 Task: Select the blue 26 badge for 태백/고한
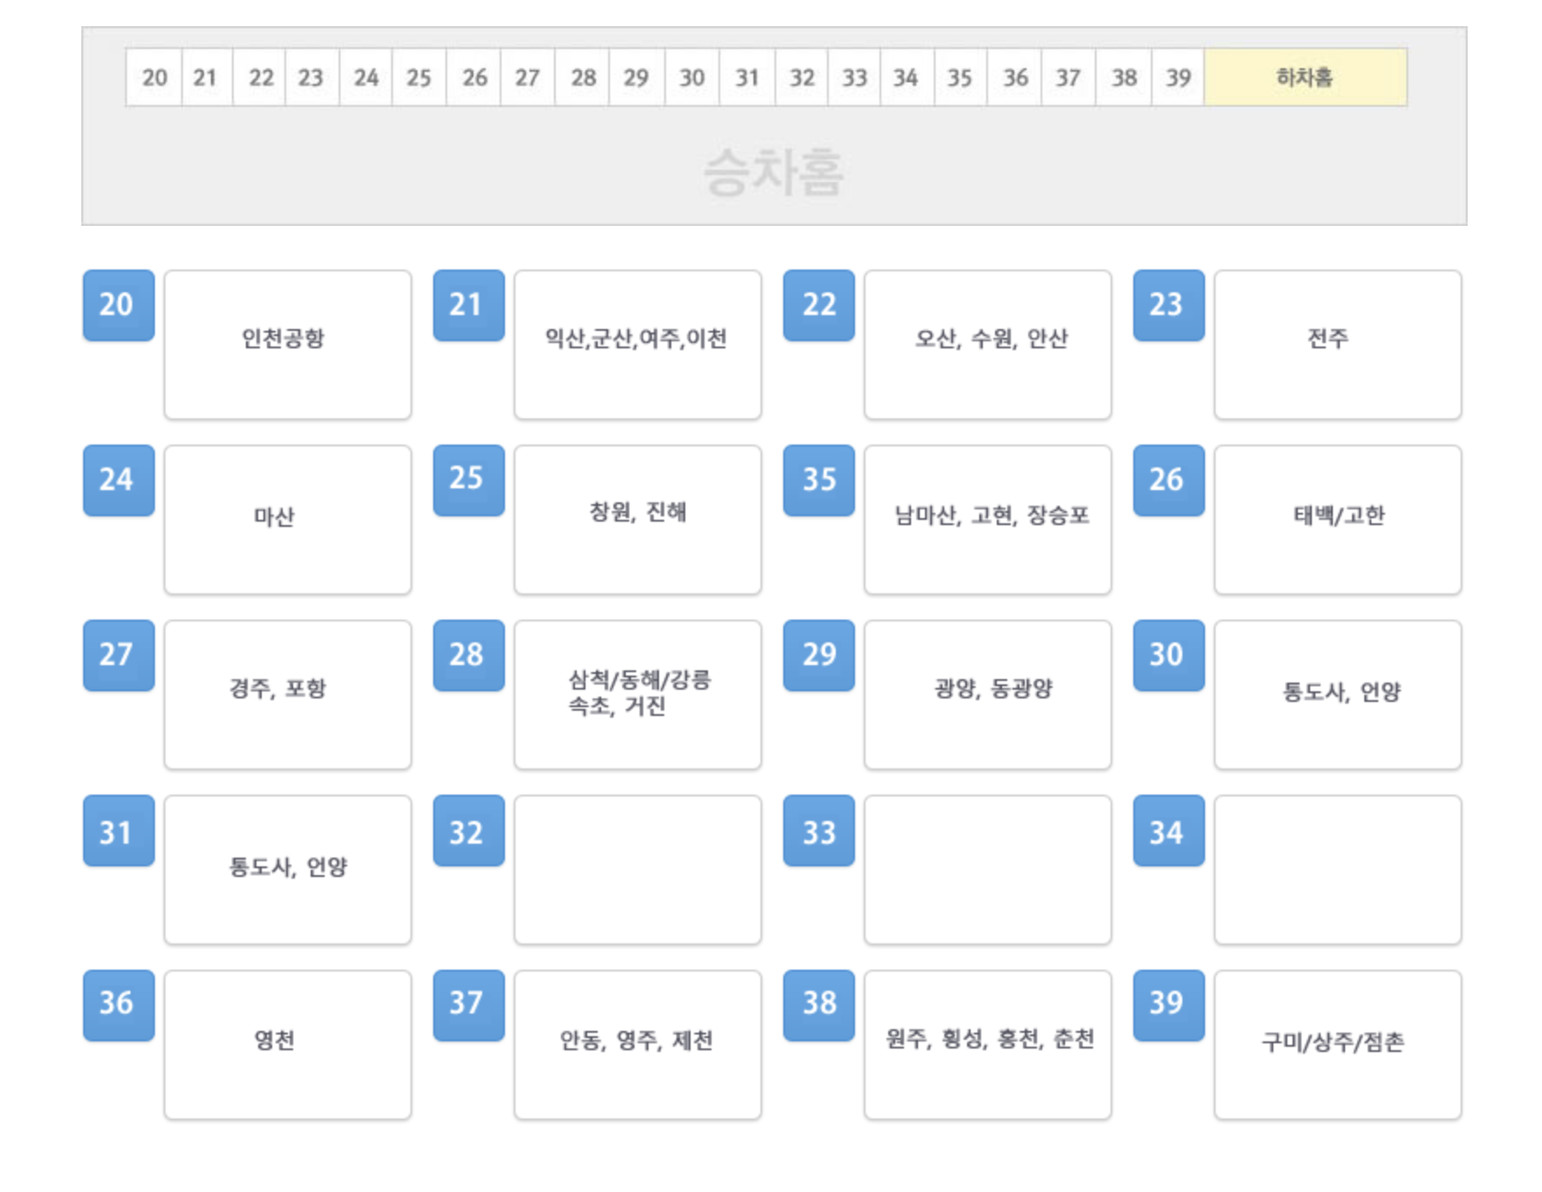(x=1169, y=482)
